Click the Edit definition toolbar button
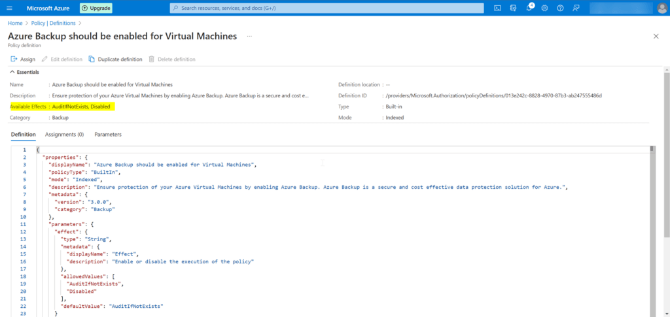This screenshot has height=317, width=670. [62, 59]
